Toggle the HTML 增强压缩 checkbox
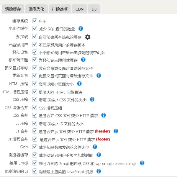 pyautogui.click(x=35, y=92)
